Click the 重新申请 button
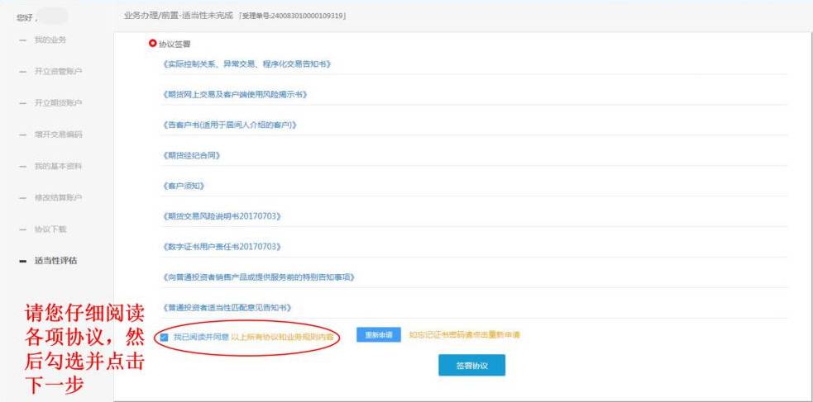Screen dimensions: 813x402 coord(379,334)
